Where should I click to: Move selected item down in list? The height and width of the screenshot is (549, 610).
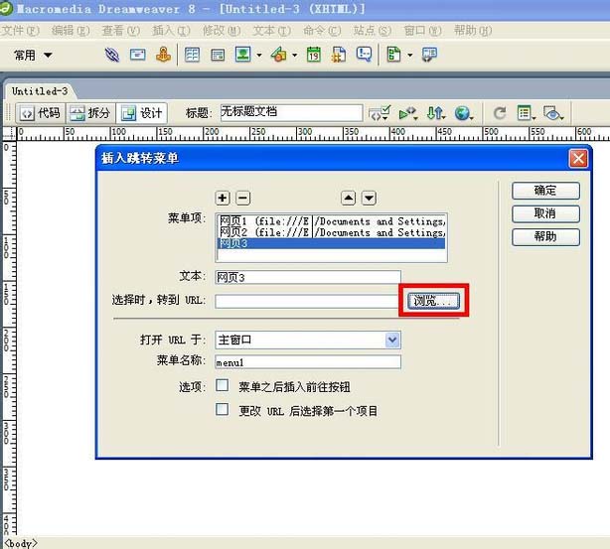click(x=369, y=198)
